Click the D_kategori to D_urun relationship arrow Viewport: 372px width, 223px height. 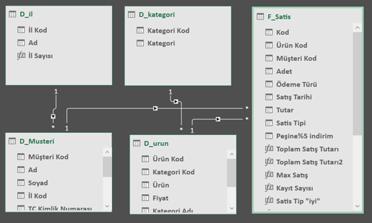click(x=176, y=101)
